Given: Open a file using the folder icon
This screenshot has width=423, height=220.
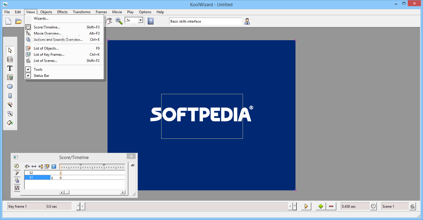Looking at the screenshot, I should pyautogui.click(x=19, y=21).
